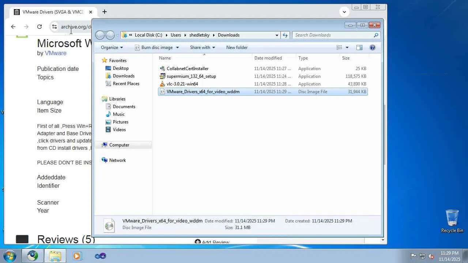Viewport: 468px width, 263px height.
Task: Open Desktop in the navigation pane
Action: (121, 68)
